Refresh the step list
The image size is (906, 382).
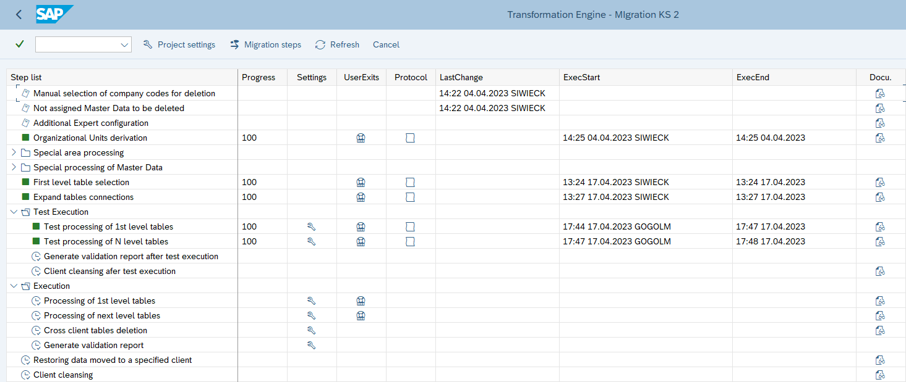[x=337, y=44]
